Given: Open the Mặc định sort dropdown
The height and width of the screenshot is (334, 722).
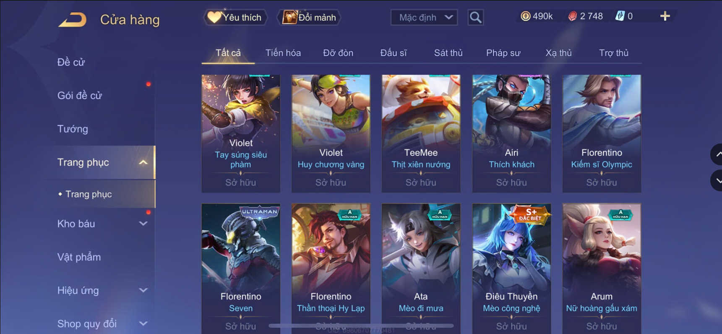Looking at the screenshot, I should [x=424, y=17].
